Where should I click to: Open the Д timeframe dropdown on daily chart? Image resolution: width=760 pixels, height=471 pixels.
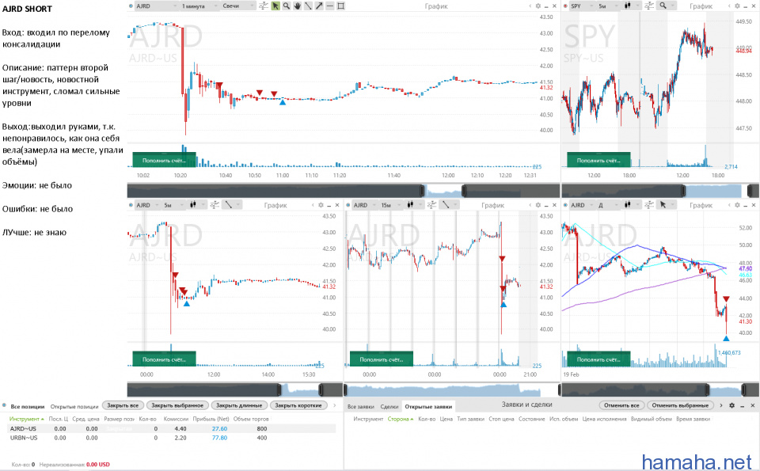click(608, 205)
